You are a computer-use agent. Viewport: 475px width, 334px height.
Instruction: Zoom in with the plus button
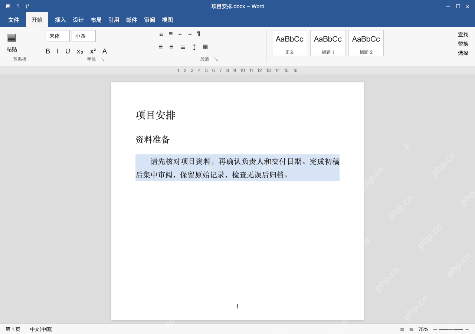pyautogui.click(x=467, y=329)
